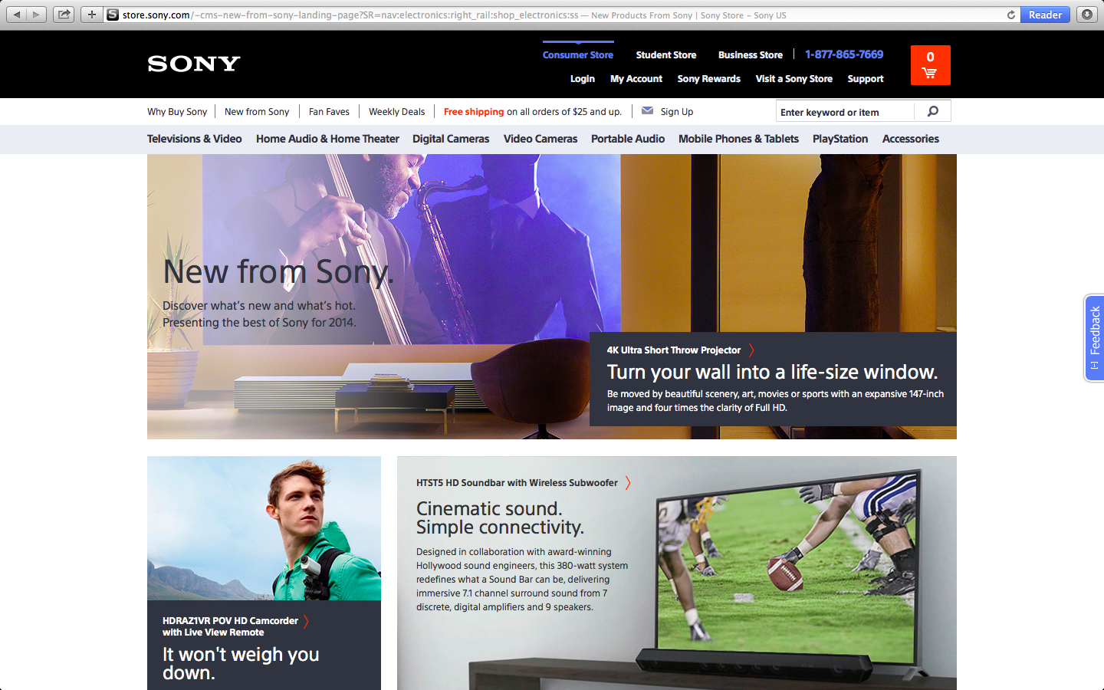Click the 1-877-865-7669 phone number
1104x690 pixels.
click(x=844, y=54)
